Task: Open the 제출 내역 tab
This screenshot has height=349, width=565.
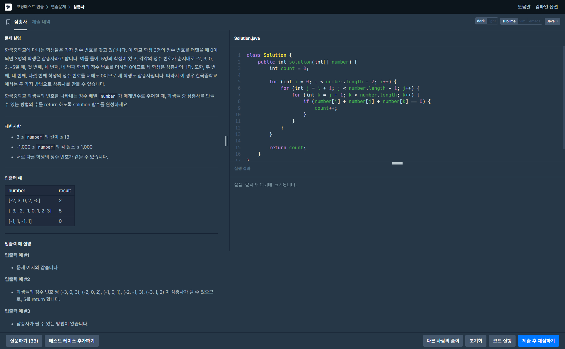Action: coord(41,22)
